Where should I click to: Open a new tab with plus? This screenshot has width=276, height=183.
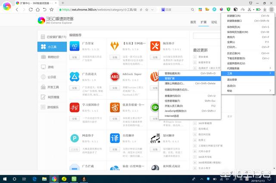tap(63, 3)
